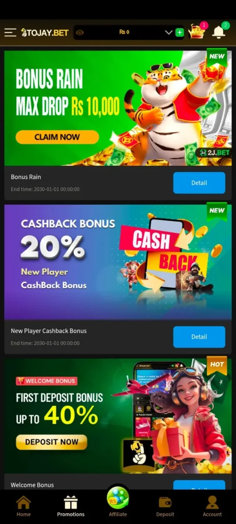The height and width of the screenshot is (524, 236).
Task: Select the Promotions tab
Action: click(71, 507)
